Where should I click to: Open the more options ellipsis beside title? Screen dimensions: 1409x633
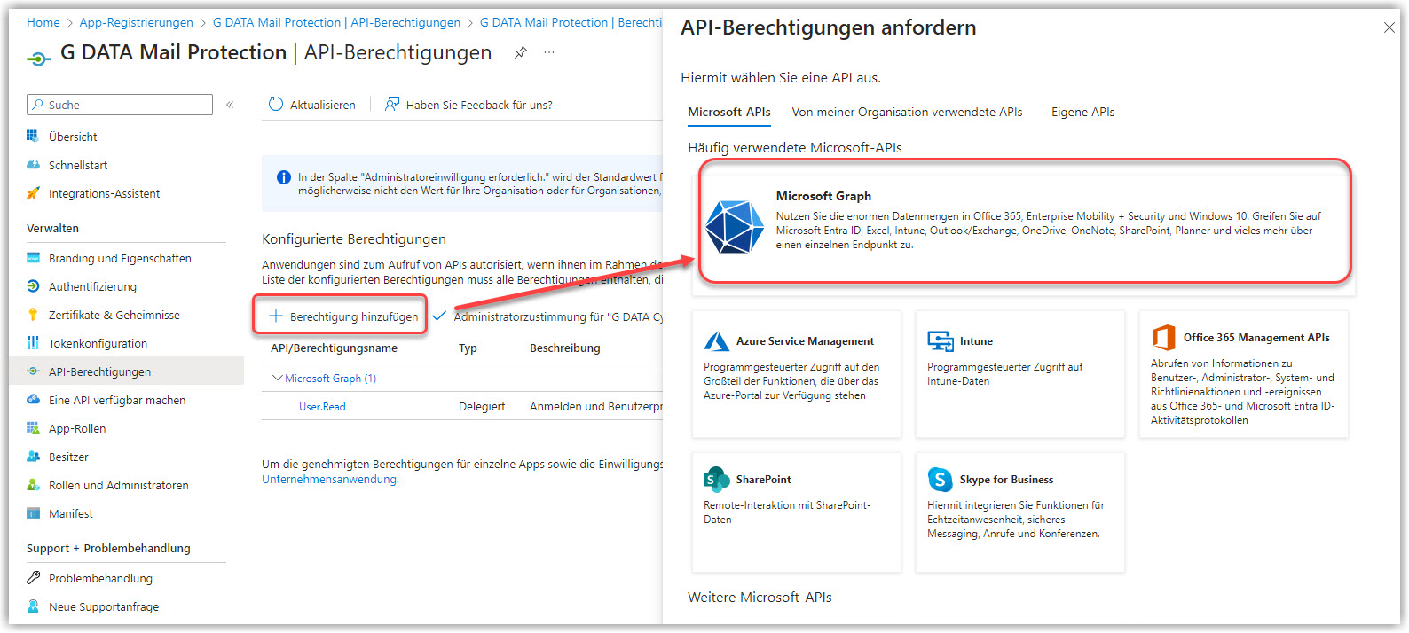pyautogui.click(x=549, y=52)
